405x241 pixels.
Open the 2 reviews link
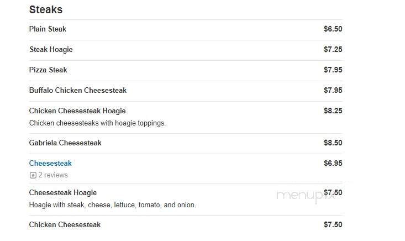pos(53,175)
